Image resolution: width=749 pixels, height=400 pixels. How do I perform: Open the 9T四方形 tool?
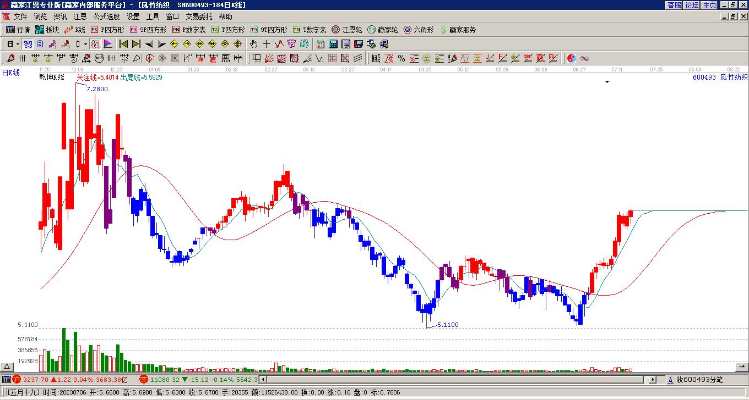(269, 30)
